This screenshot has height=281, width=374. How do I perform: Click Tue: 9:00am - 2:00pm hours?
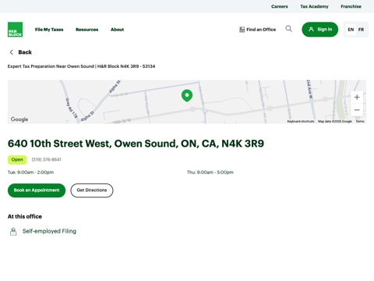click(30, 173)
